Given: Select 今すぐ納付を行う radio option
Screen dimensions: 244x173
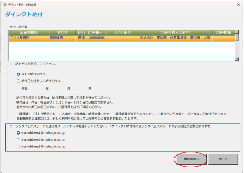Looking at the screenshot, I should (x=18, y=74).
